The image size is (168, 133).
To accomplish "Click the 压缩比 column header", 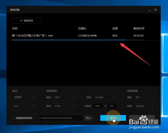I will click(x=82, y=28).
